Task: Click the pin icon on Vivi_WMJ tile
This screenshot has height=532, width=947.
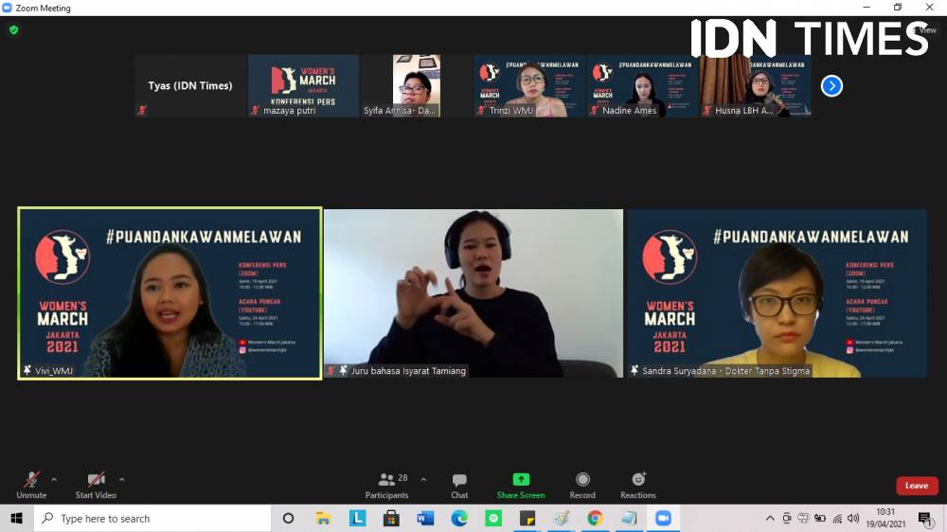Action: coord(27,370)
